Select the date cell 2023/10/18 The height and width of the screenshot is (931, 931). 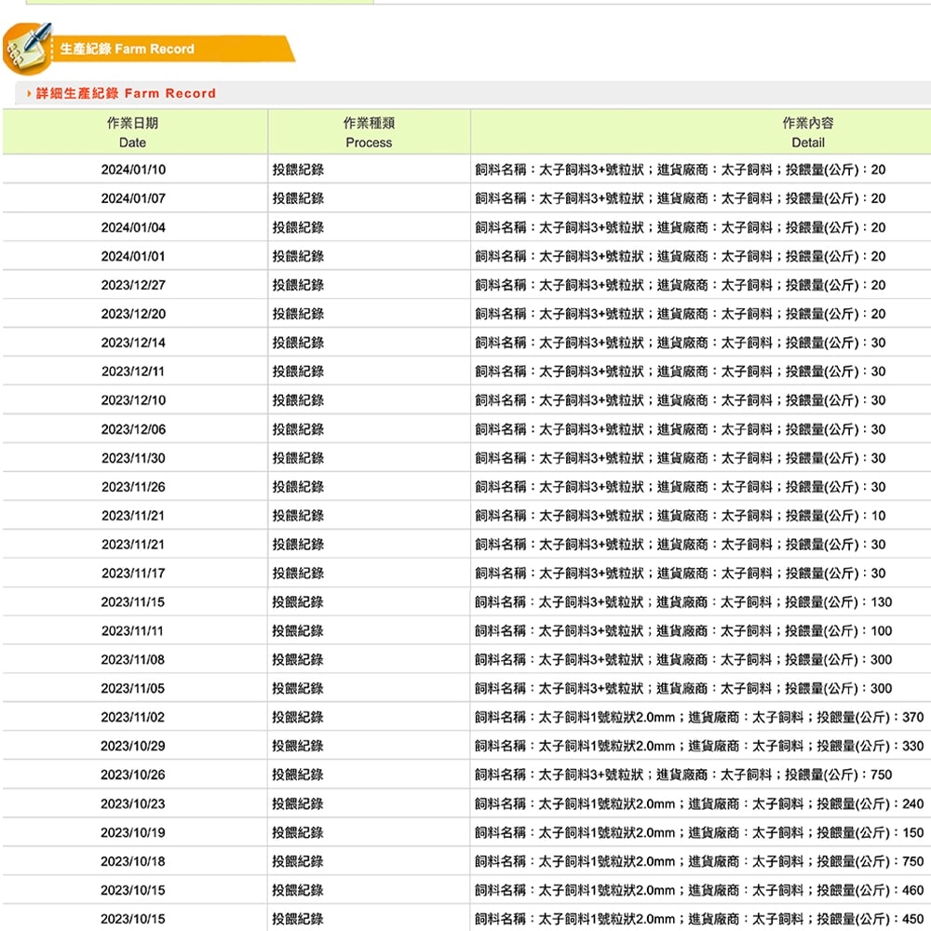pyautogui.click(x=133, y=861)
